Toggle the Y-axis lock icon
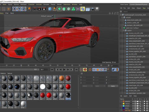The image size is (149, 112). pos(19,9)
